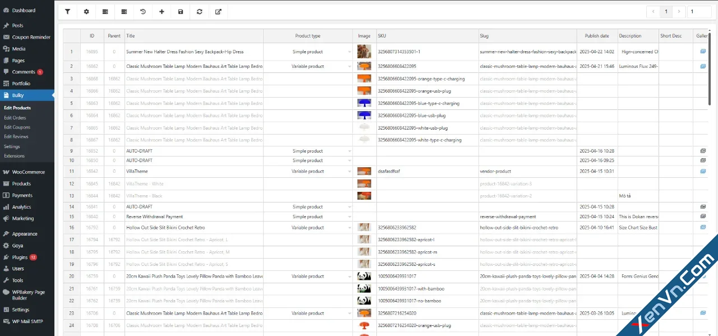Image resolution: width=718 pixels, height=336 pixels.
Task: Revert recent edits using the history icon
Action: click(142, 11)
